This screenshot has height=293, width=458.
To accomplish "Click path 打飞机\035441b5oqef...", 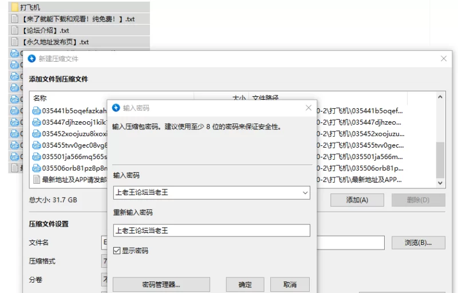I will pyautogui.click(x=360, y=111).
